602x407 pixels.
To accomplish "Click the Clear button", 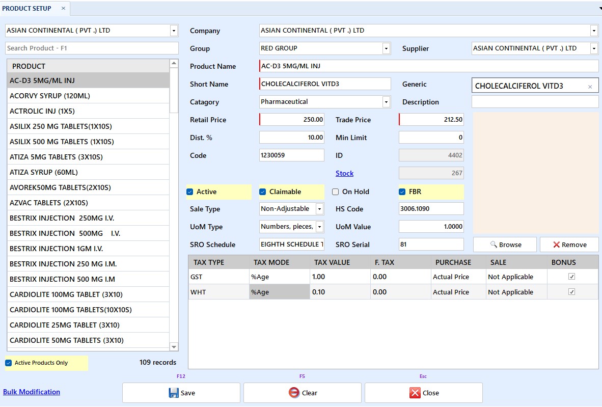I will pyautogui.click(x=303, y=393).
